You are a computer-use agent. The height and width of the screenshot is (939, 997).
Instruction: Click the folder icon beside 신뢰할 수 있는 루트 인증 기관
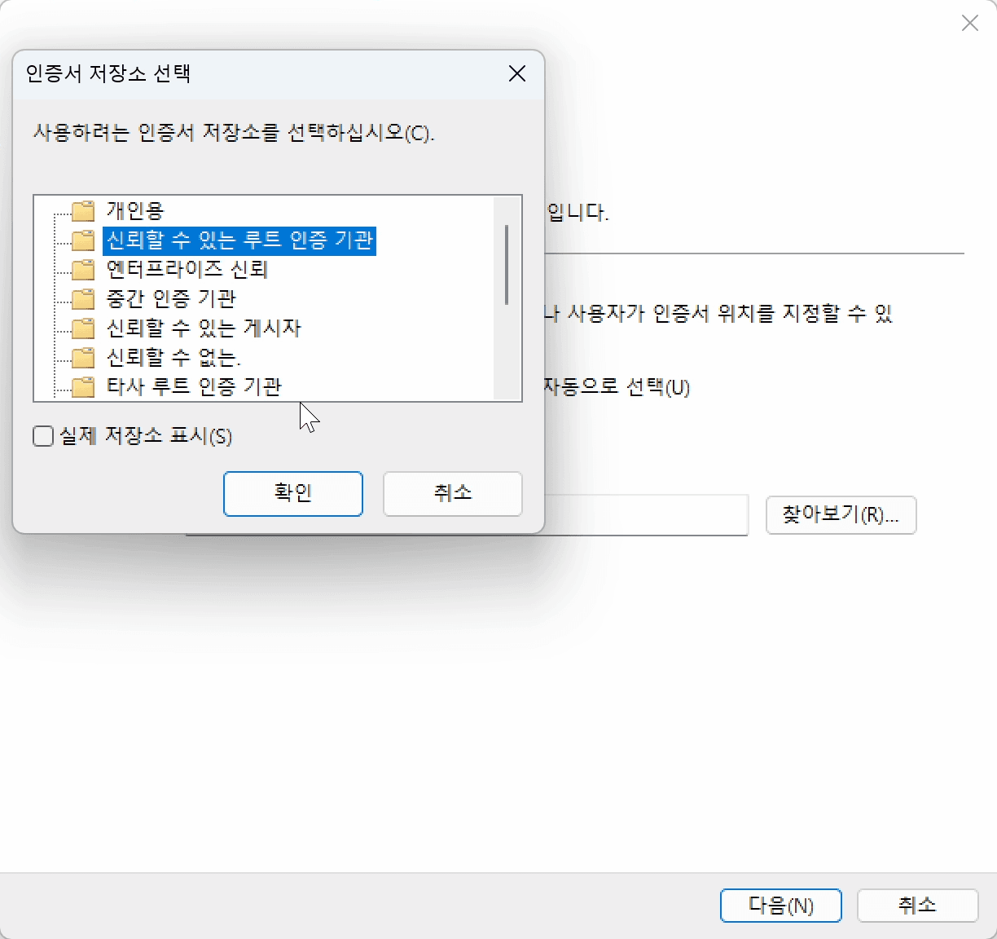click(x=82, y=240)
